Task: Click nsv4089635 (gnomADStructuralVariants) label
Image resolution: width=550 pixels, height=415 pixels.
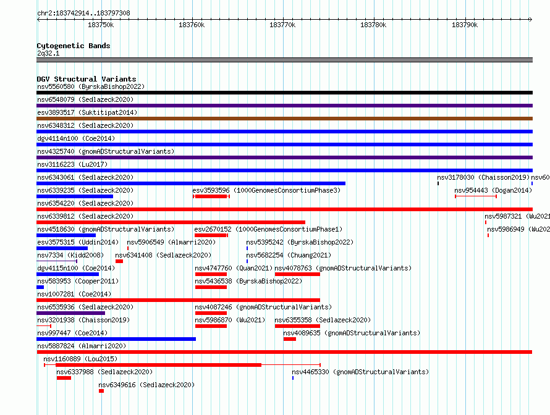Action: 352,333
